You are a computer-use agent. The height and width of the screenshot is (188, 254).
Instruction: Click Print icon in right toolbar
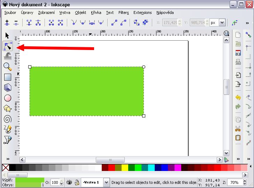point(238,62)
